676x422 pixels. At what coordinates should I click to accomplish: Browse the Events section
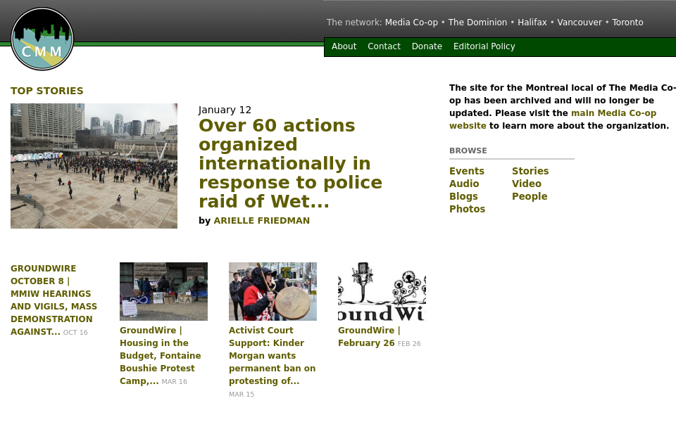point(466,171)
